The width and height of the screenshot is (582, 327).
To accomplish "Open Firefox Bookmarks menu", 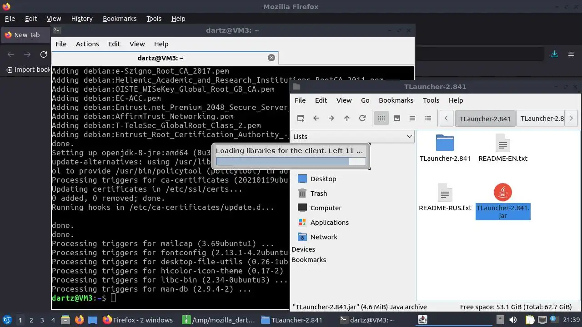I will [120, 19].
